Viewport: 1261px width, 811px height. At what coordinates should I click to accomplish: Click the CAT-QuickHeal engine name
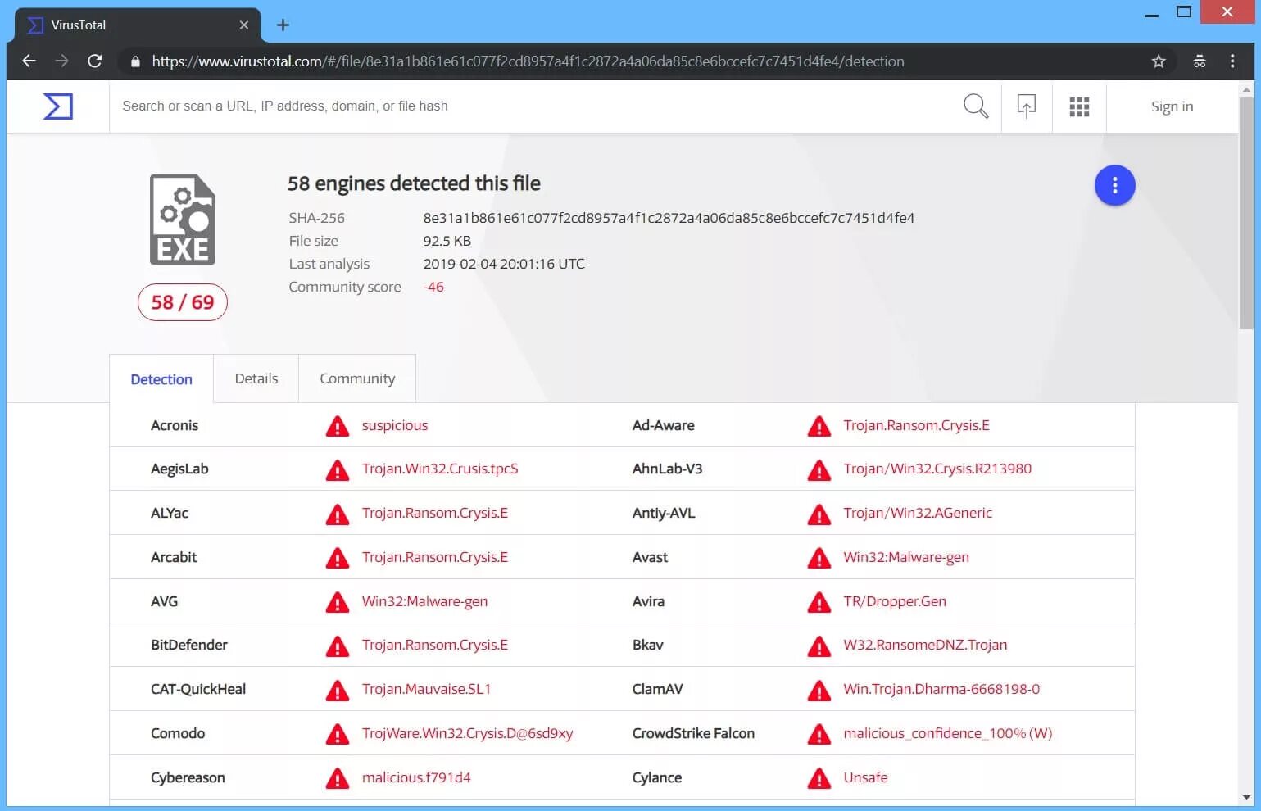[x=198, y=689]
